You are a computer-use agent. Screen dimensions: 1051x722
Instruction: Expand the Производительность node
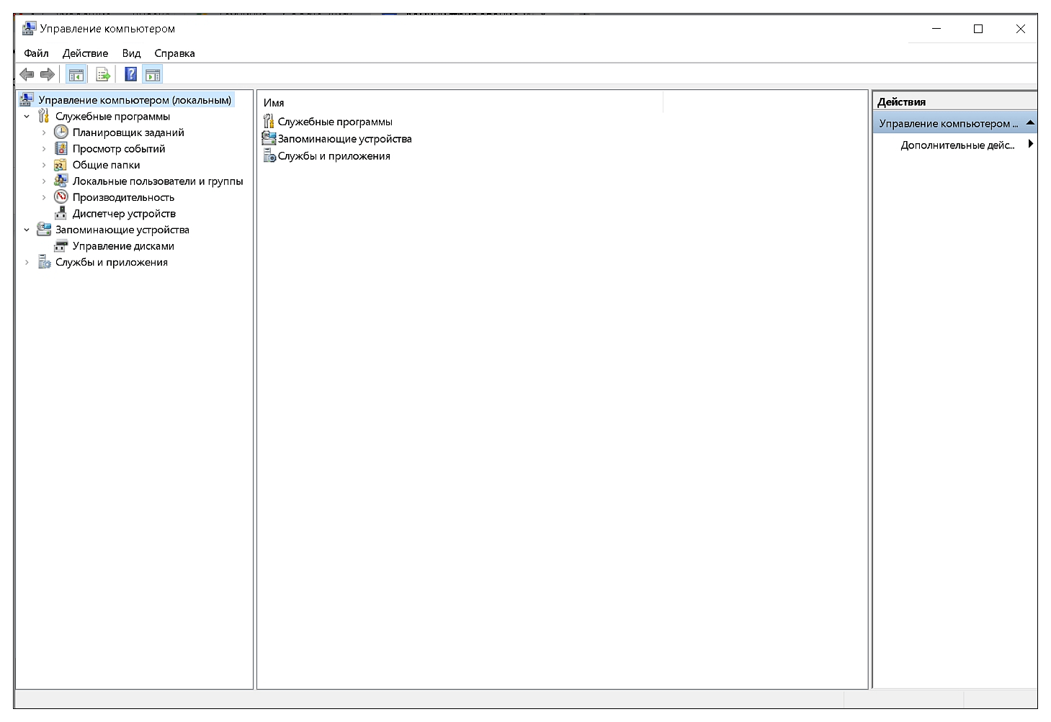44,197
